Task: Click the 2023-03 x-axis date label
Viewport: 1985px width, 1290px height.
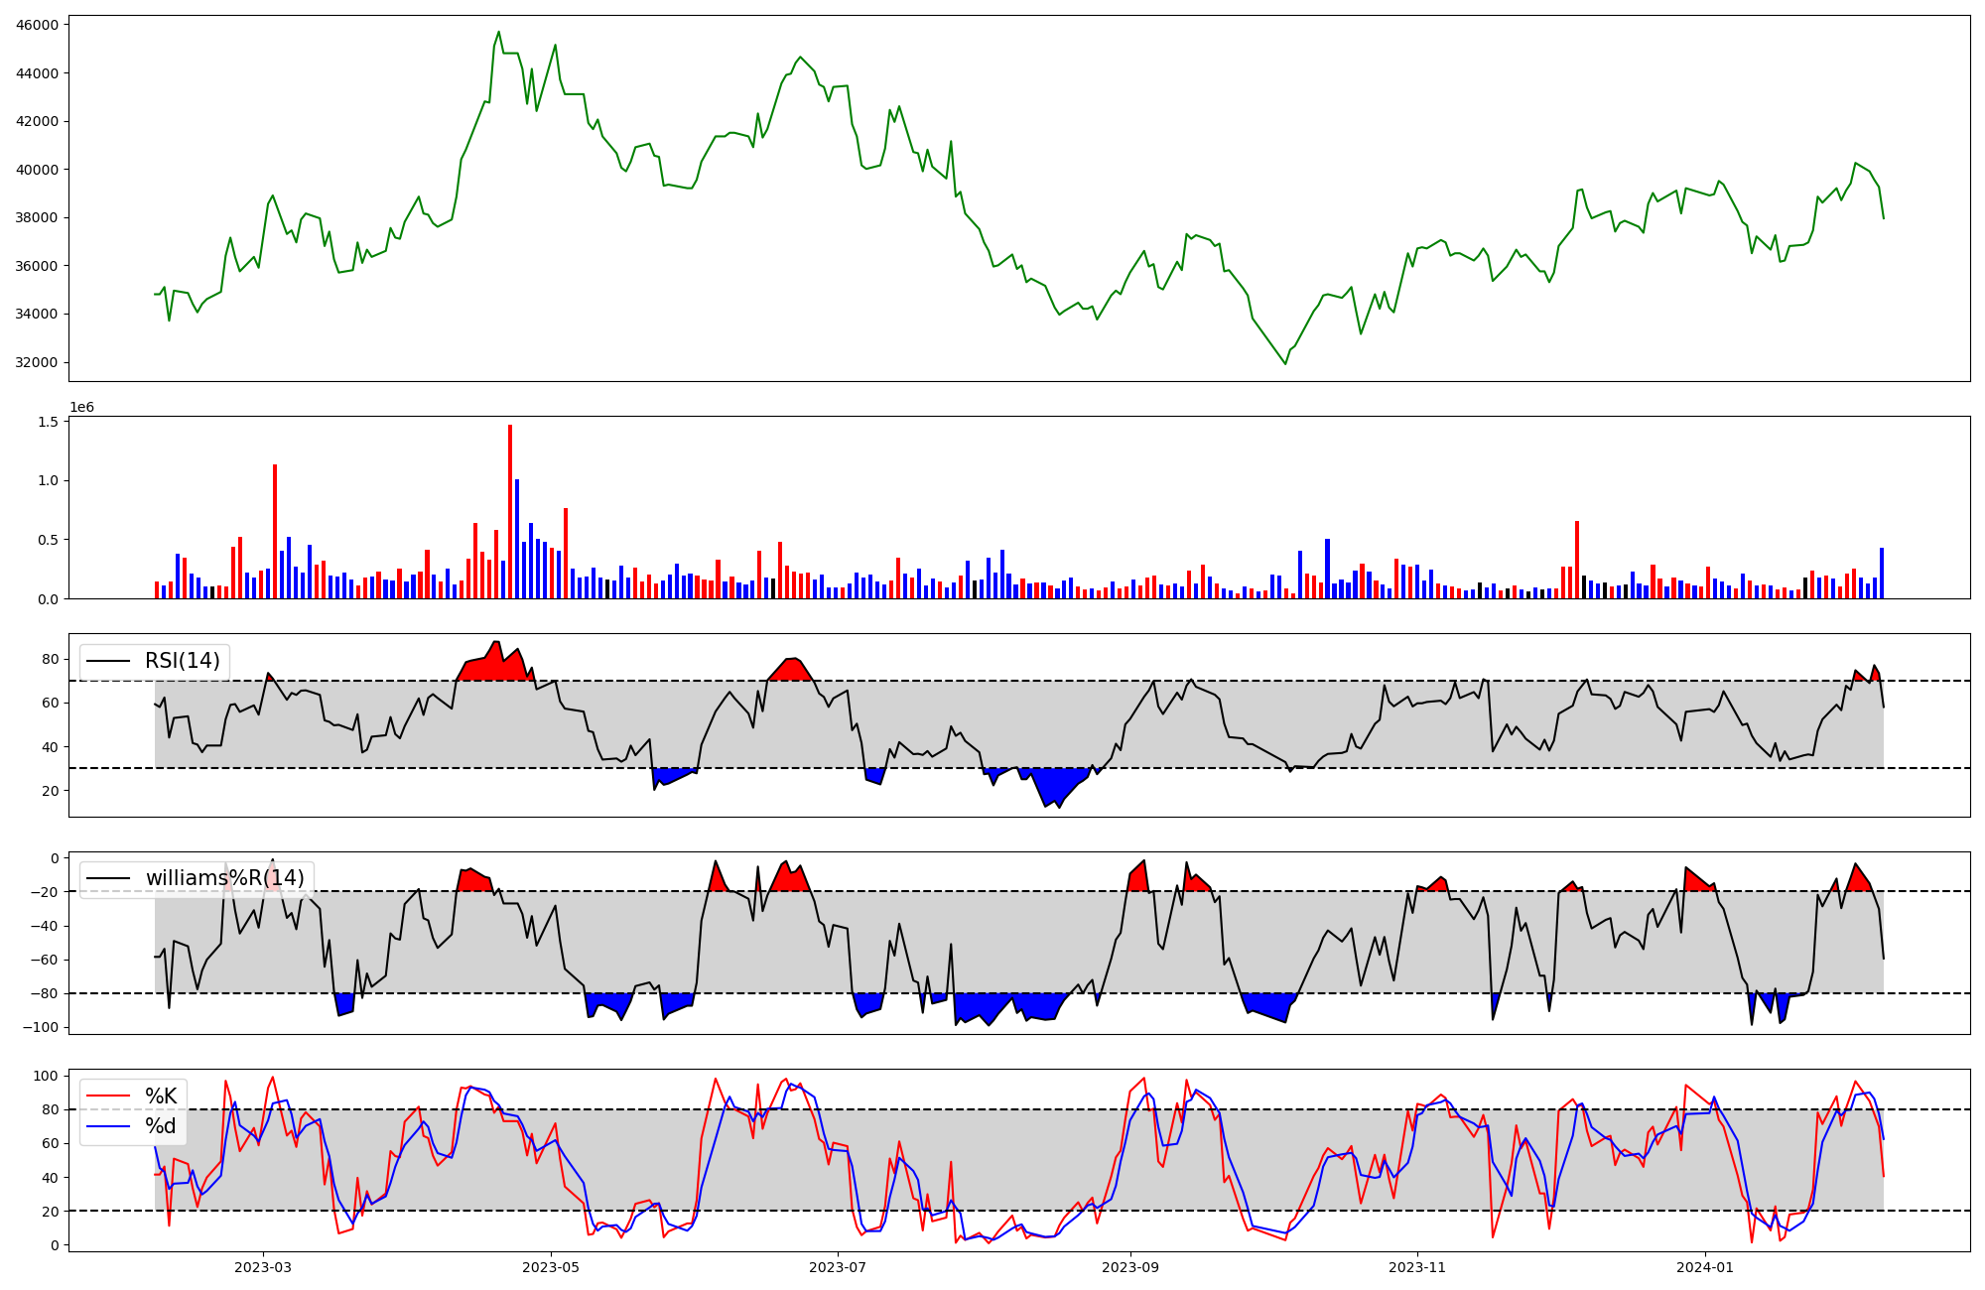Action: [263, 1267]
